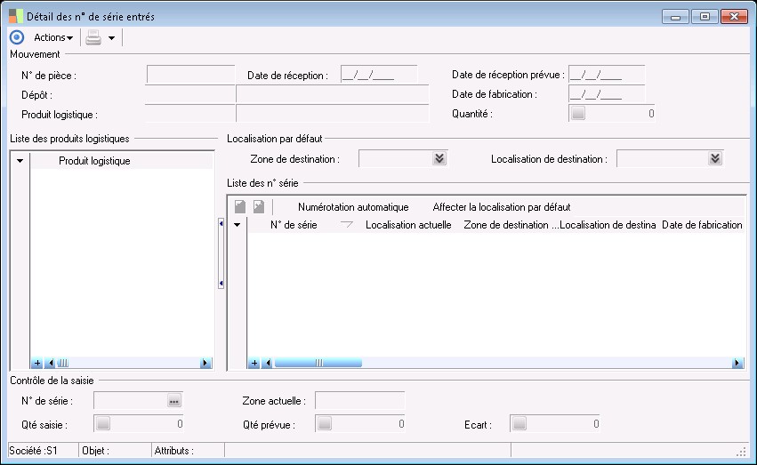Click the plus button under serial number list

(x=254, y=363)
